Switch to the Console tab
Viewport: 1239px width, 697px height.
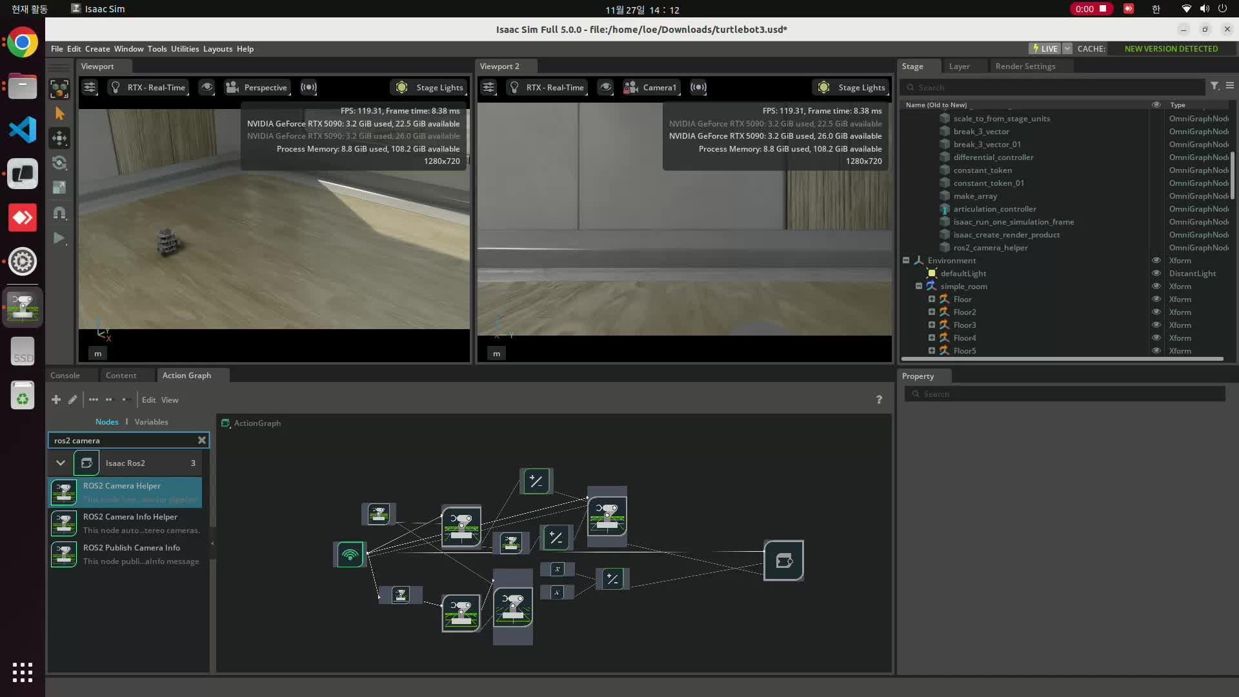coord(65,376)
